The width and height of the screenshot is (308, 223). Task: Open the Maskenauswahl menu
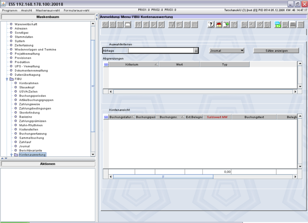pyautogui.click(x=48, y=10)
